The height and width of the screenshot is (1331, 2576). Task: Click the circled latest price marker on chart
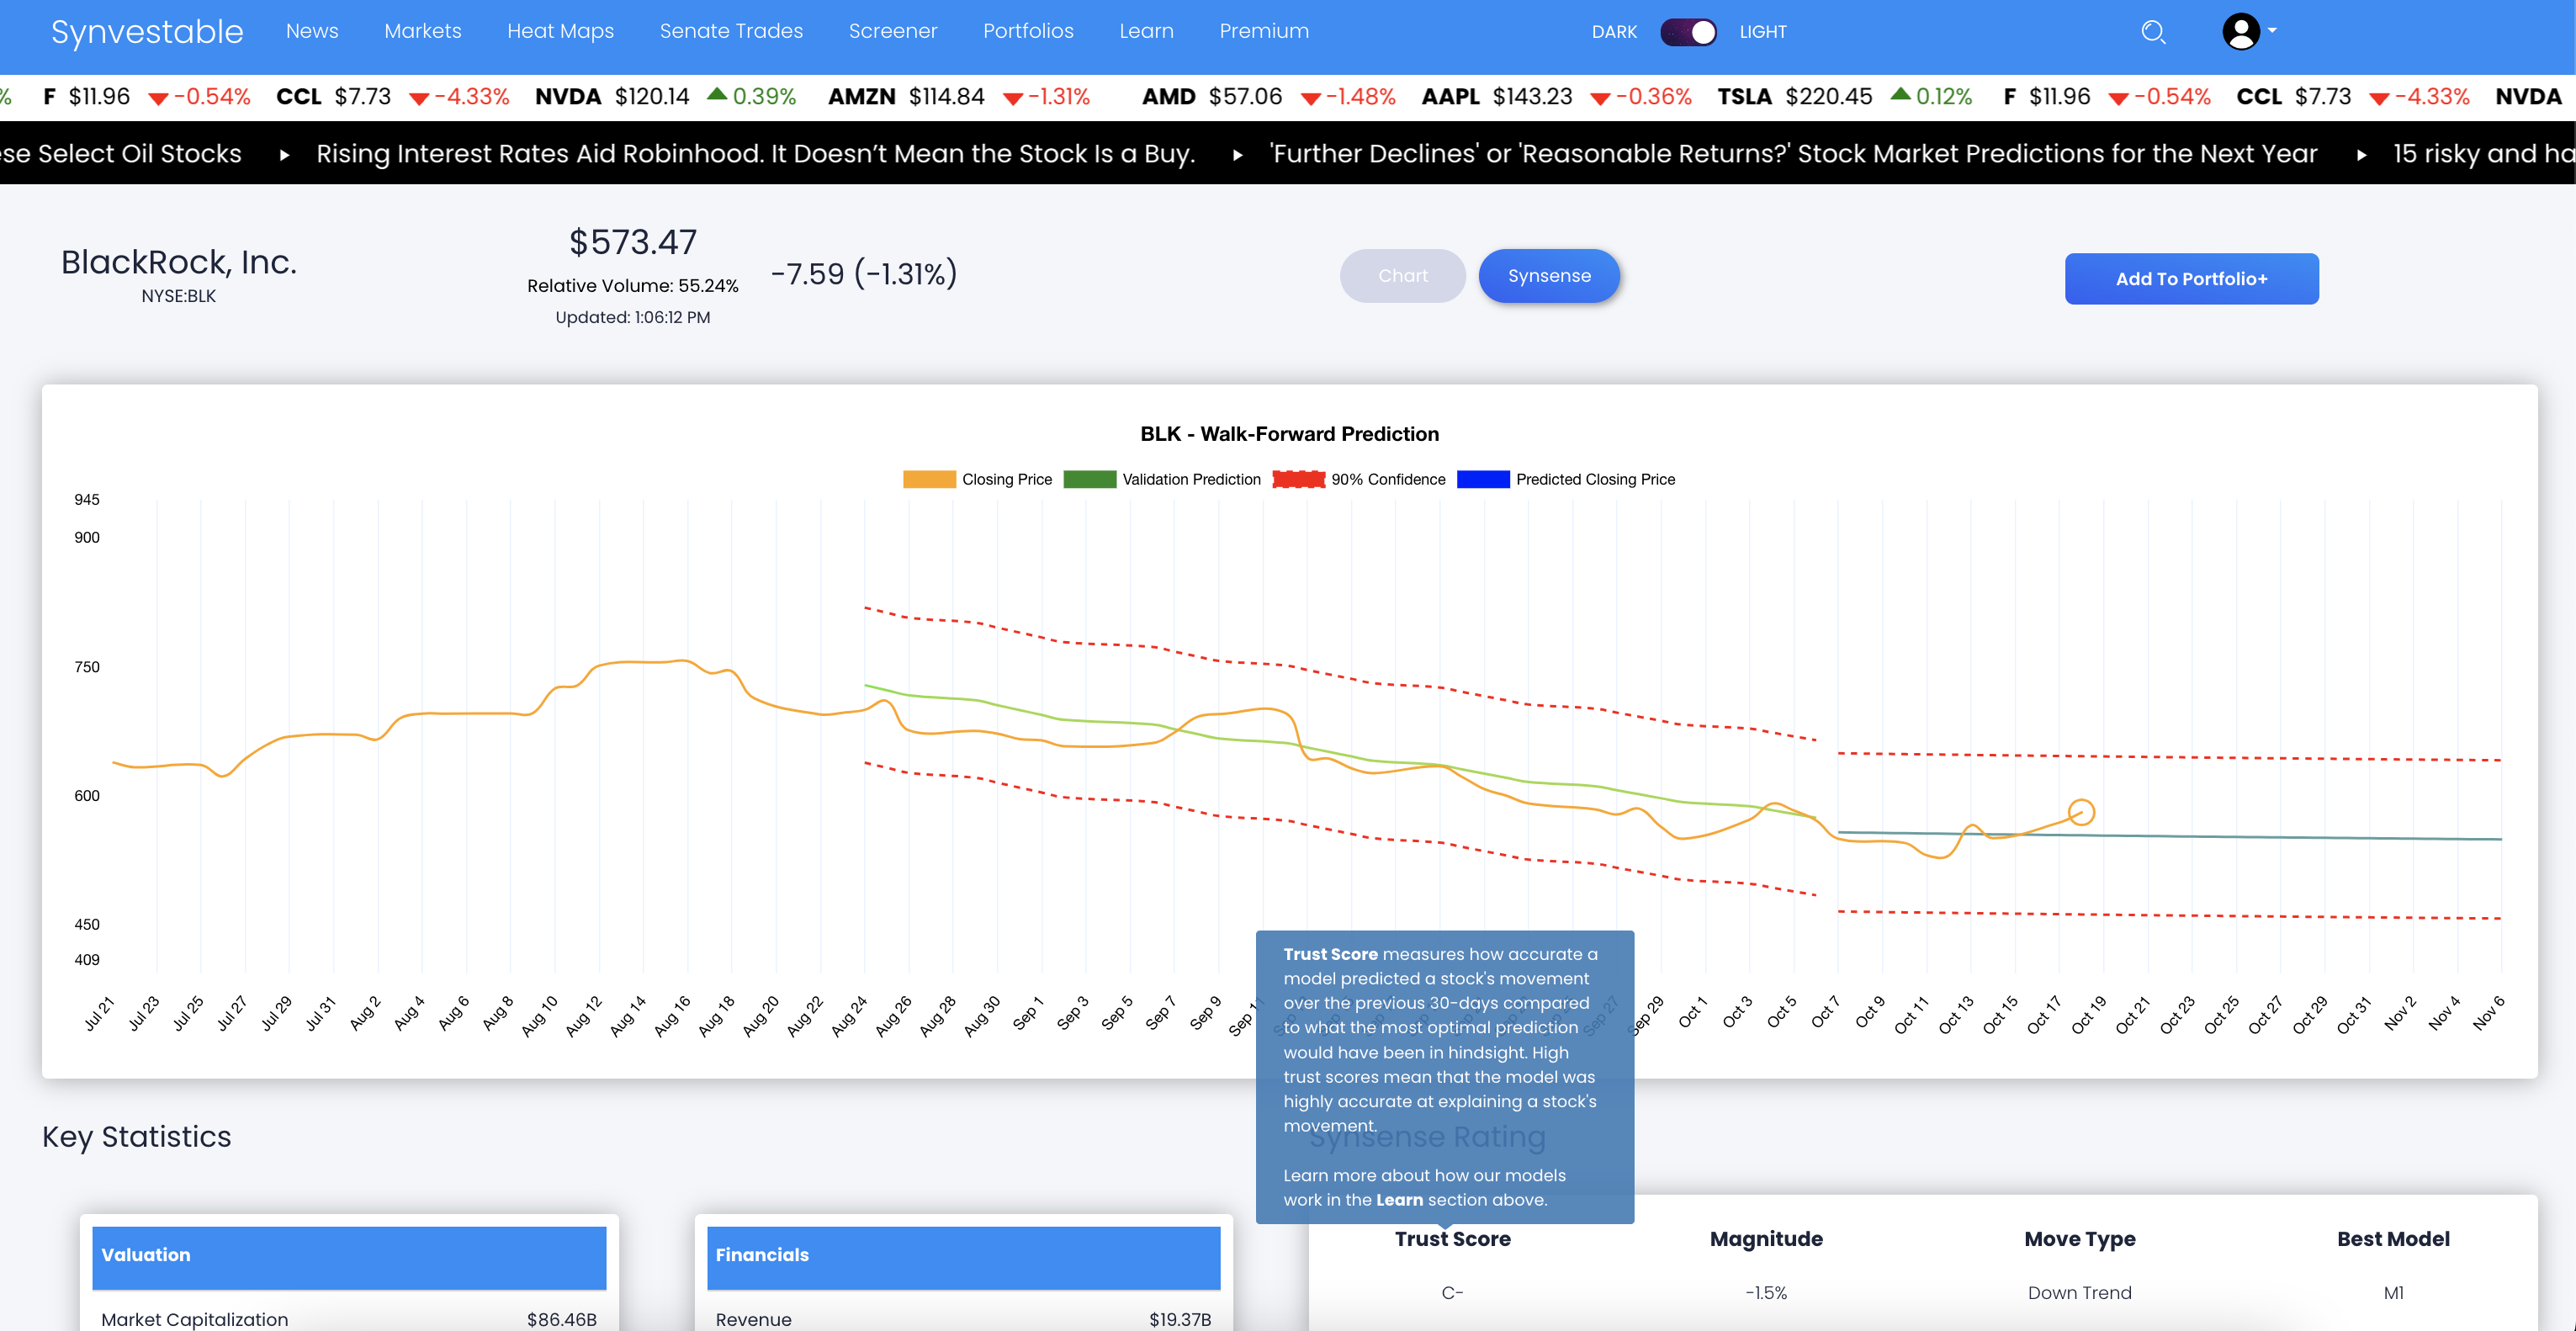[2081, 812]
